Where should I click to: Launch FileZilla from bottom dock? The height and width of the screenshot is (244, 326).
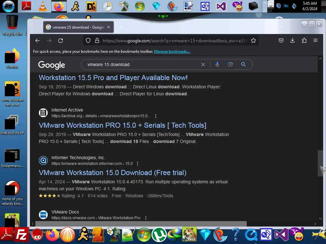tap(22, 235)
